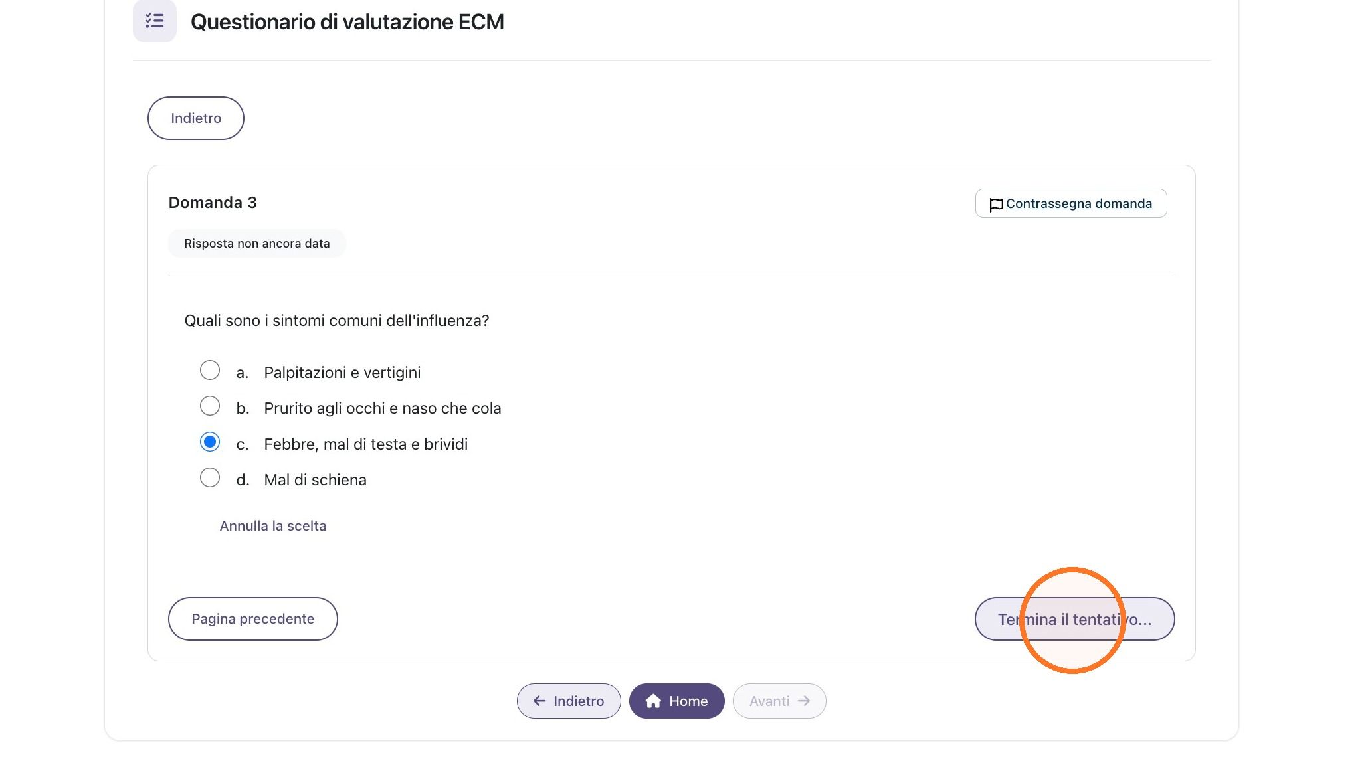Choose radio option b. Prurito agli occhi
The height and width of the screenshot is (765, 1372).
(210, 406)
